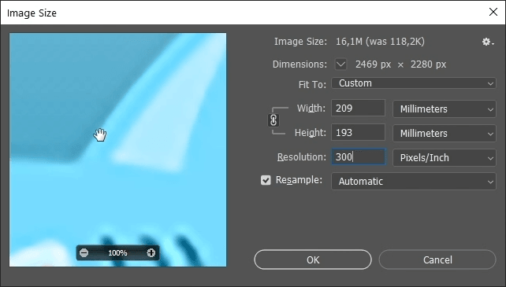Click the 100% zoom level label
The image size is (506, 287).
[117, 253]
